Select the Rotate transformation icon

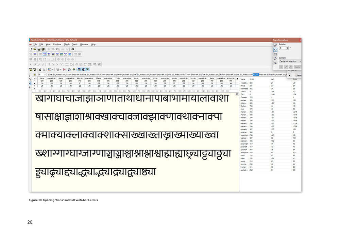point(275,50)
